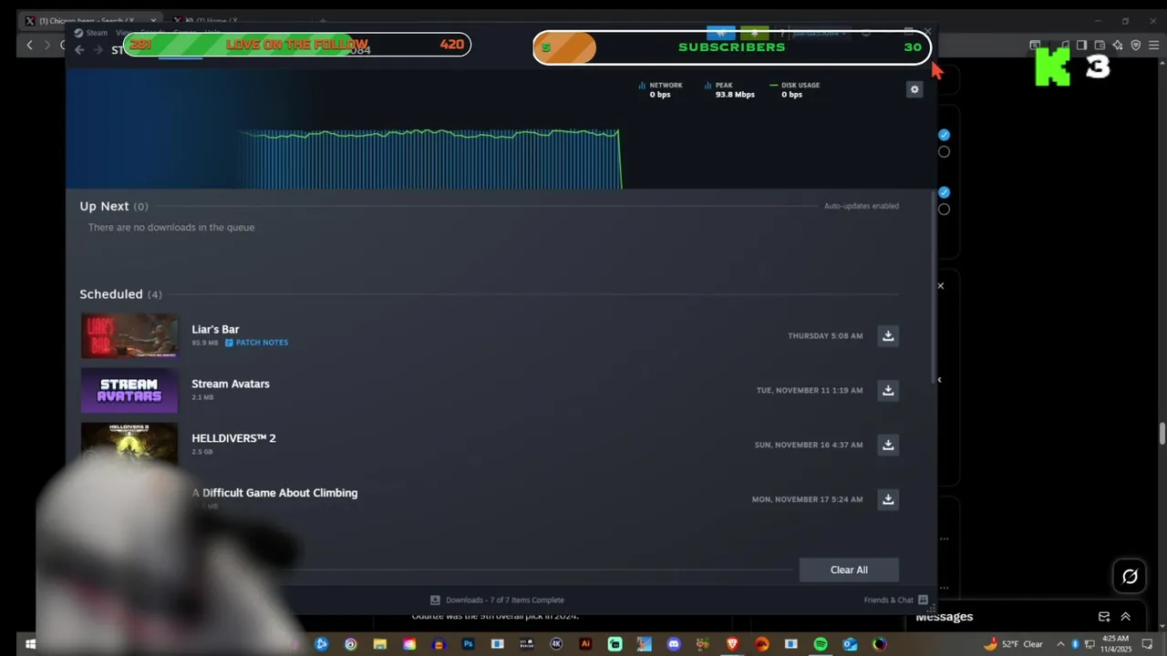Close the X page card with the X icon

[940, 286]
